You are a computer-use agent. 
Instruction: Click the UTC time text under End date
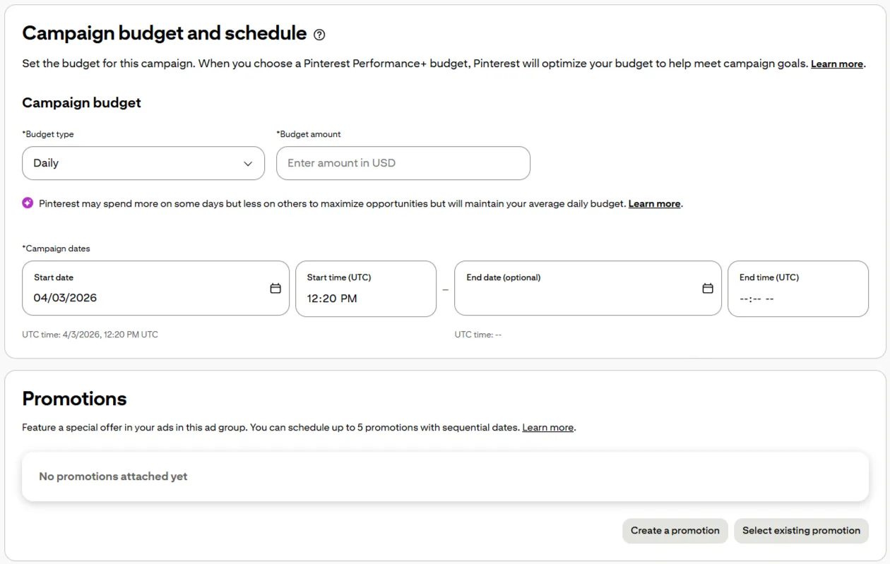pyautogui.click(x=478, y=335)
